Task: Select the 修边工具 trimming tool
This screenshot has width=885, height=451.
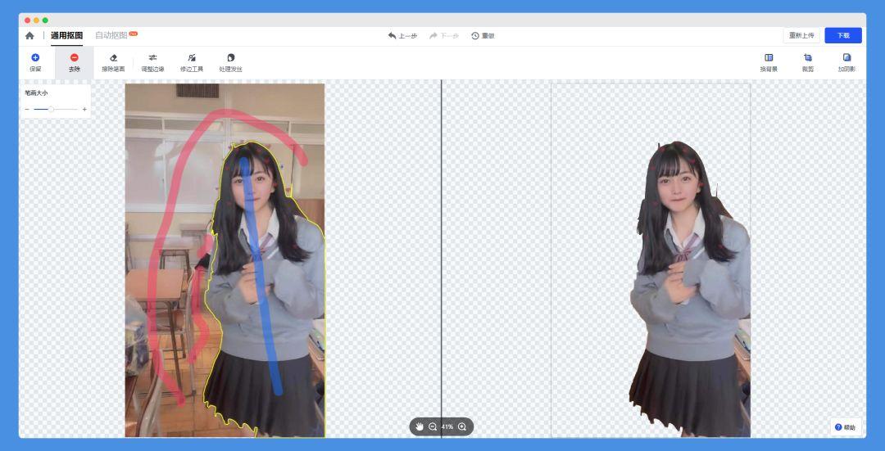Action: pos(192,62)
